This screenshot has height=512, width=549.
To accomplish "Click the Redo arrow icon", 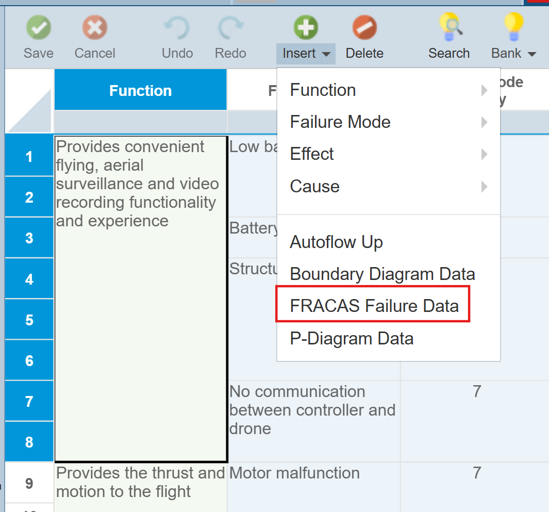I will pos(230,28).
